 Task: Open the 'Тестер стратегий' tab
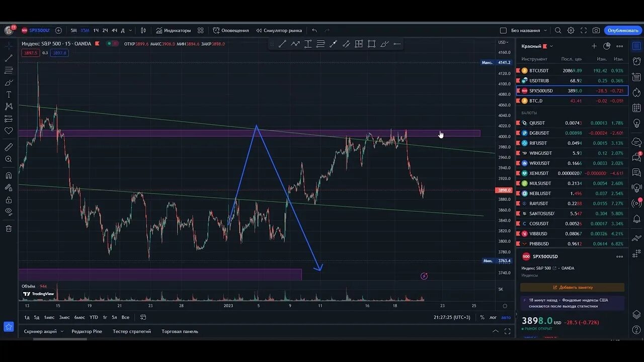coord(132,331)
